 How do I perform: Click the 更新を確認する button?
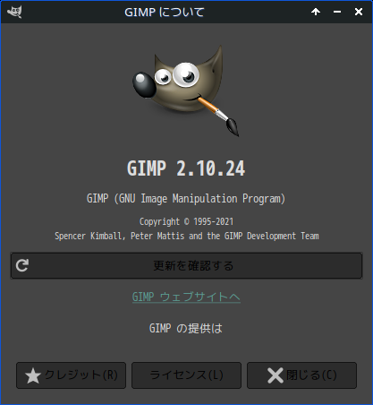(x=187, y=265)
